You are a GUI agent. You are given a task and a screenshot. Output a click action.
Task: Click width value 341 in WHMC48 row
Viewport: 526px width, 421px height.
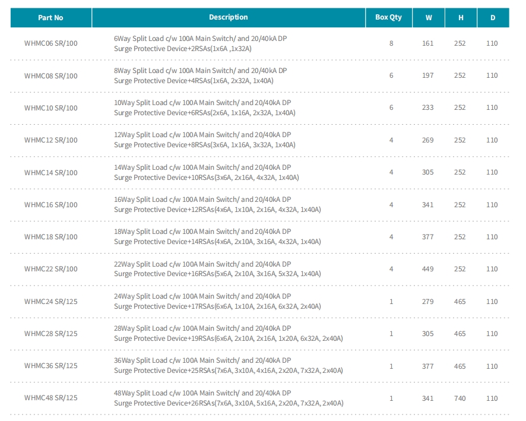pos(427,398)
